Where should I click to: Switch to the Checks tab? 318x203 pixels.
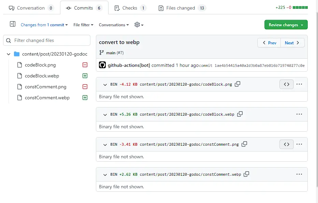[x=130, y=8]
